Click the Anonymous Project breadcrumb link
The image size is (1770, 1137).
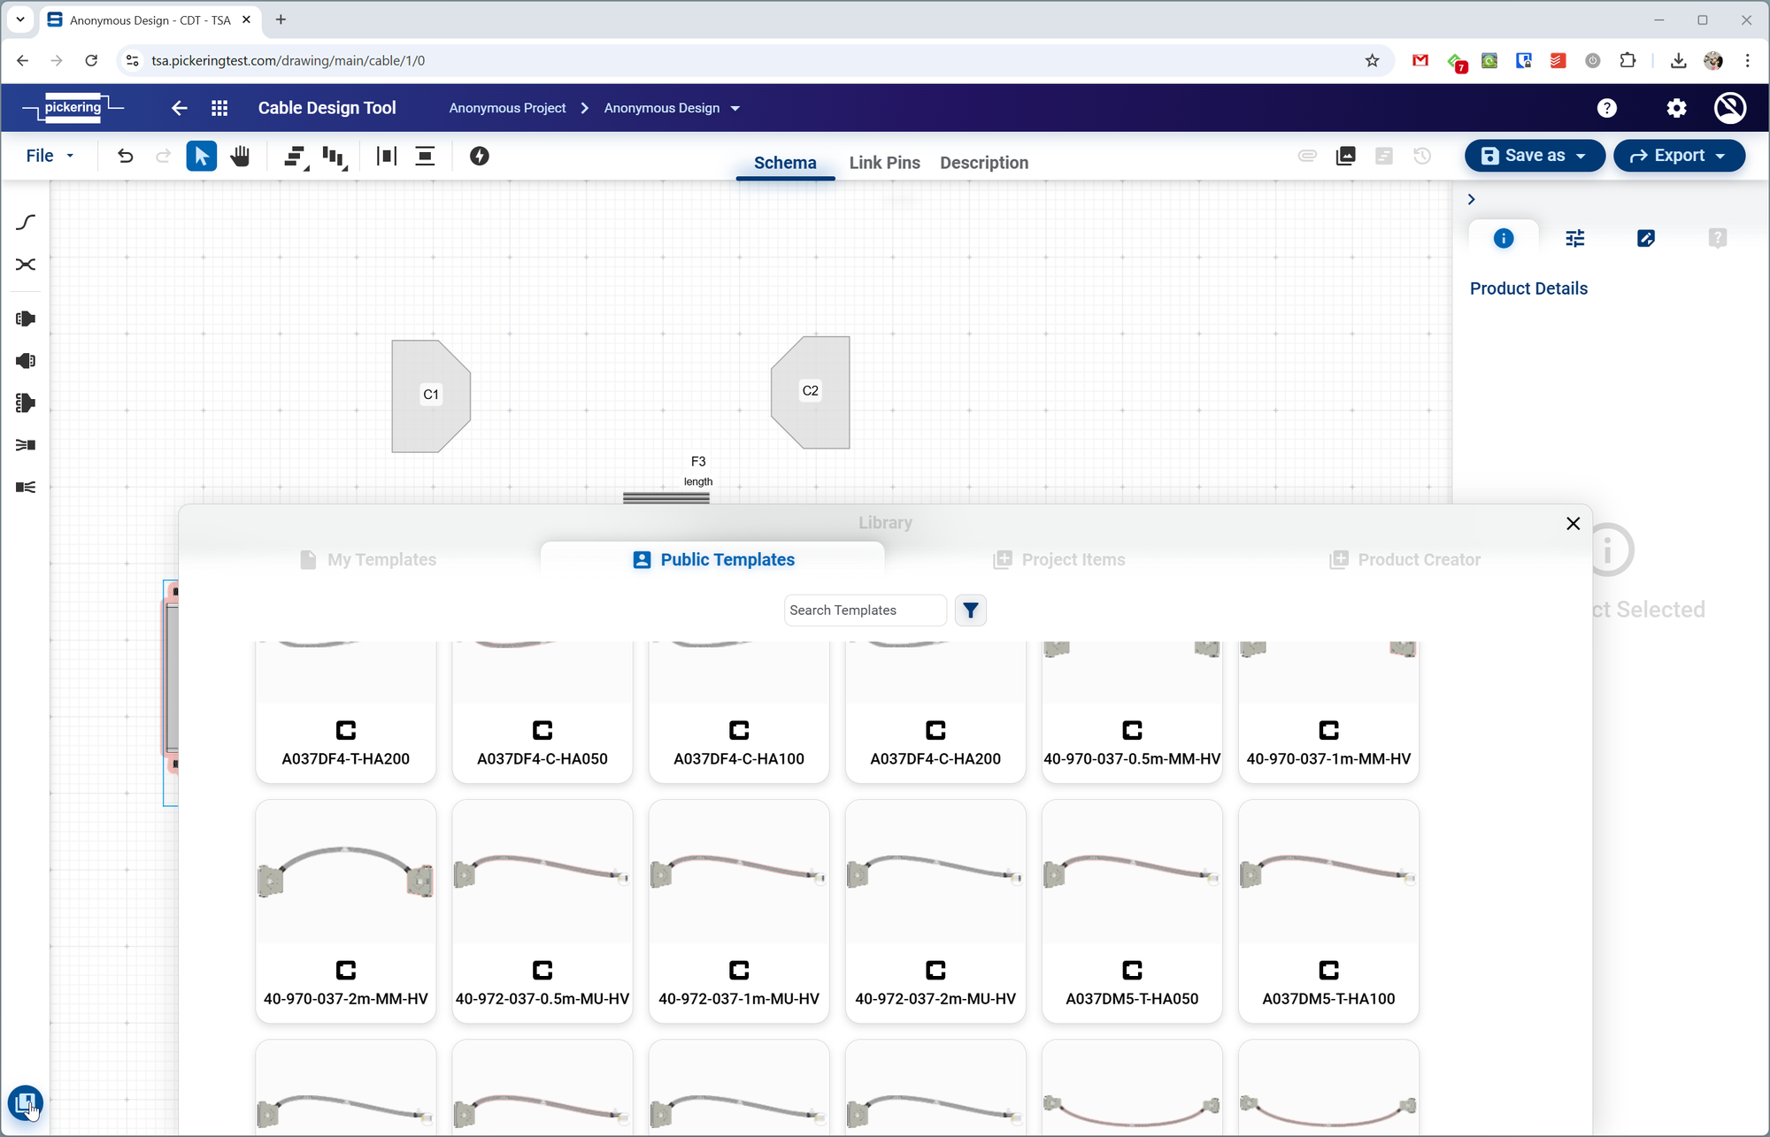tap(507, 108)
